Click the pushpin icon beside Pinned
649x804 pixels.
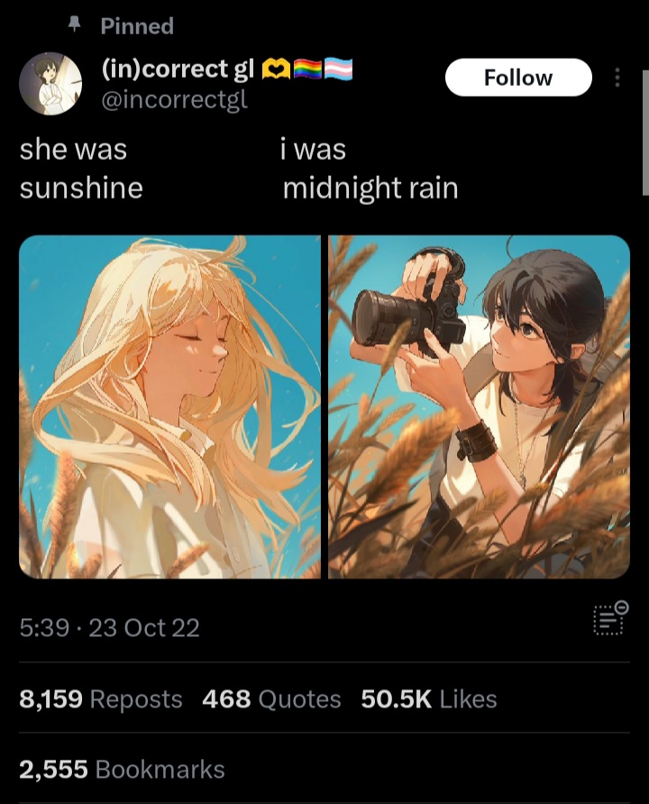pyautogui.click(x=75, y=23)
